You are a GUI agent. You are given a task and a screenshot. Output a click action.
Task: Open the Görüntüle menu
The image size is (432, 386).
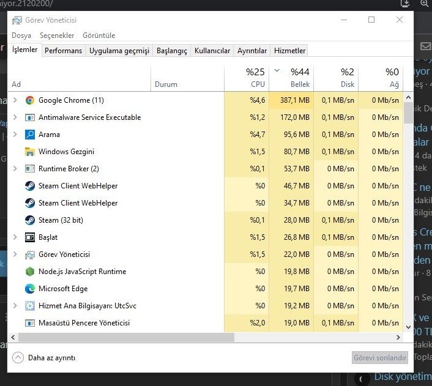pyautogui.click(x=99, y=35)
